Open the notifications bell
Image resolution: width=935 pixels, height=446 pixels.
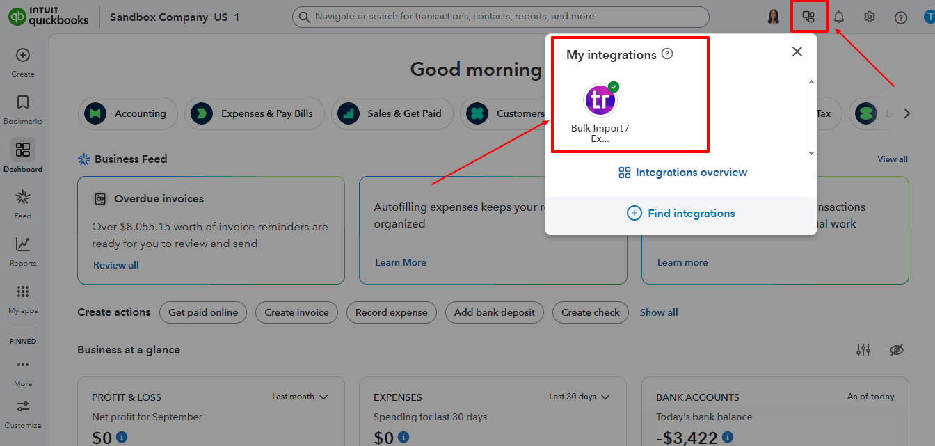[838, 16]
